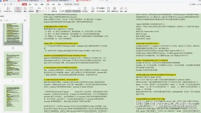This screenshot has width=201, height=113.
Task: Open a new tab with plus button
Action: (x=107, y=1)
